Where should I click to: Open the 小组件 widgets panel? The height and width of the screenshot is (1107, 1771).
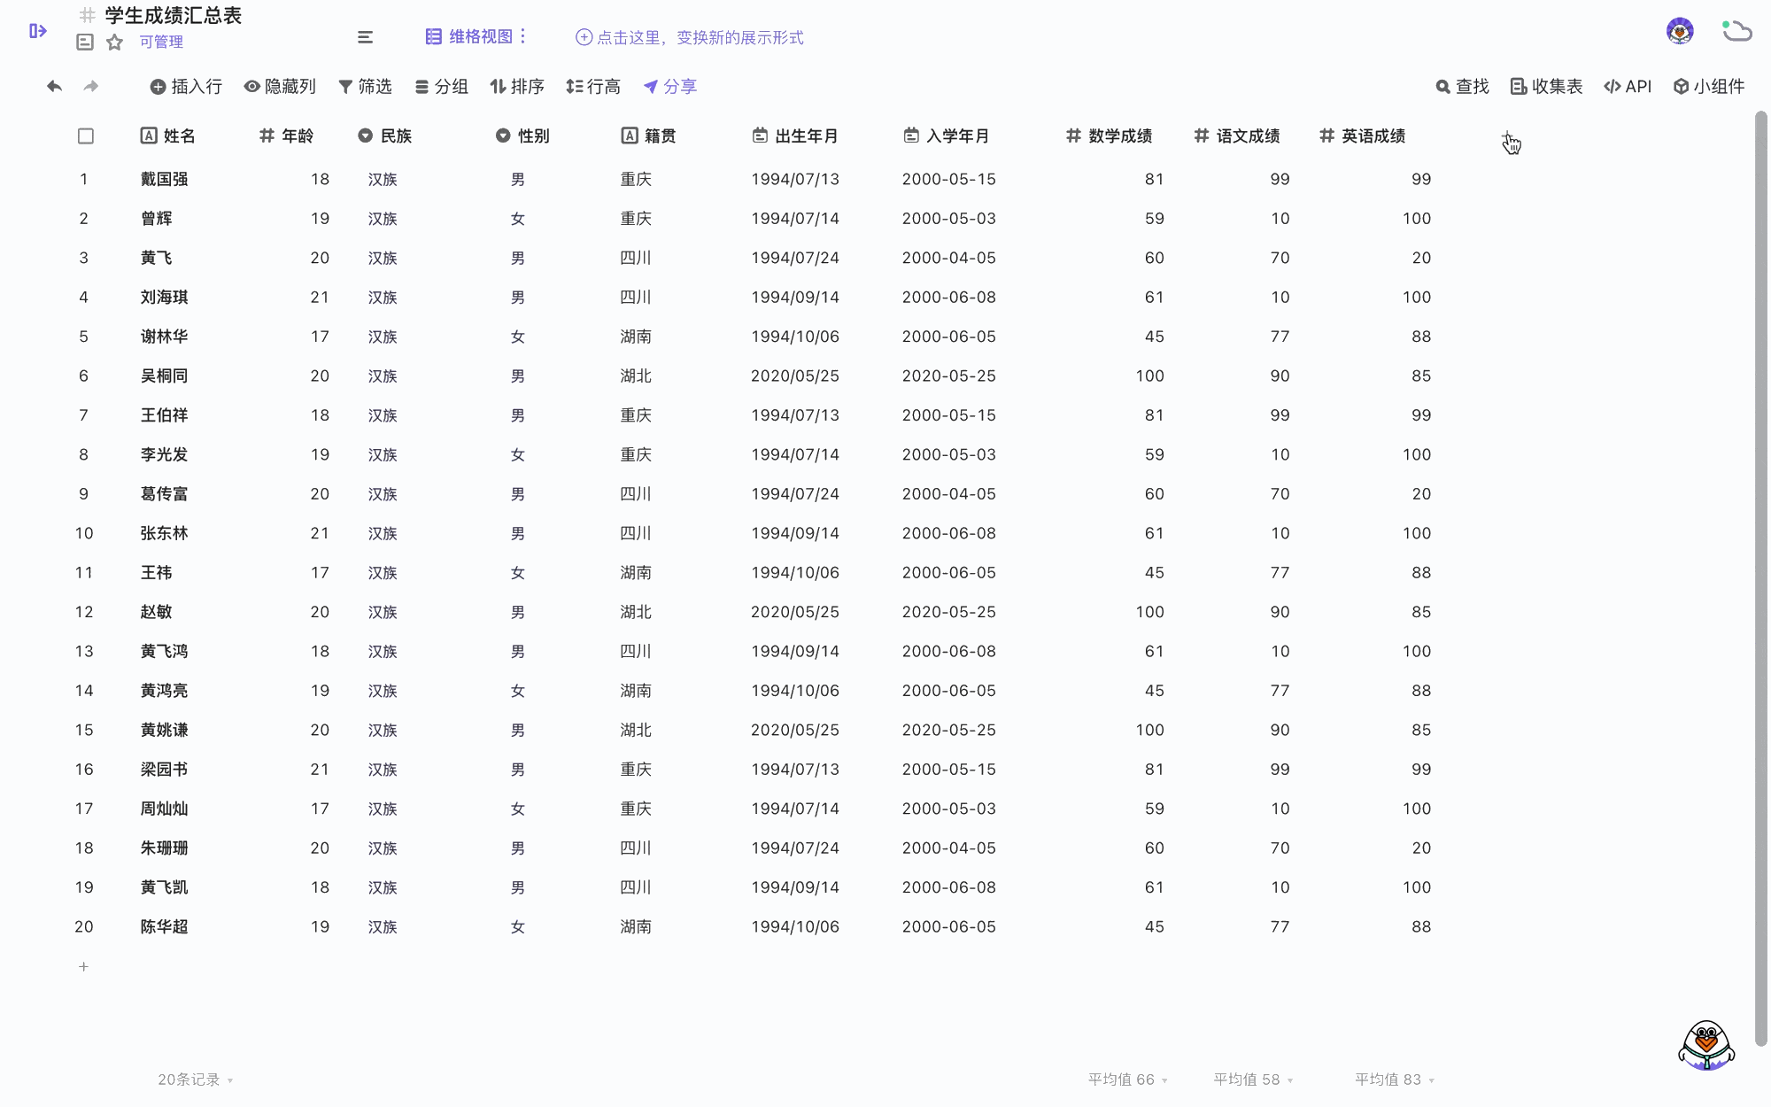1708,86
